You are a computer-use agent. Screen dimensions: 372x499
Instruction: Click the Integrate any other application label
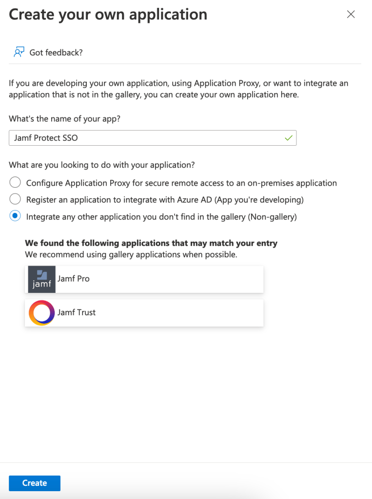coord(161,217)
